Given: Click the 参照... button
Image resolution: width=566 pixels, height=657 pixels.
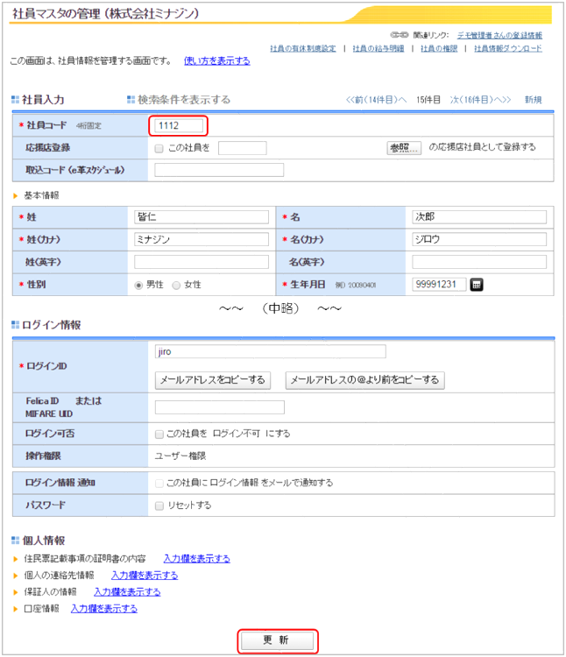Looking at the screenshot, I should 404,148.
